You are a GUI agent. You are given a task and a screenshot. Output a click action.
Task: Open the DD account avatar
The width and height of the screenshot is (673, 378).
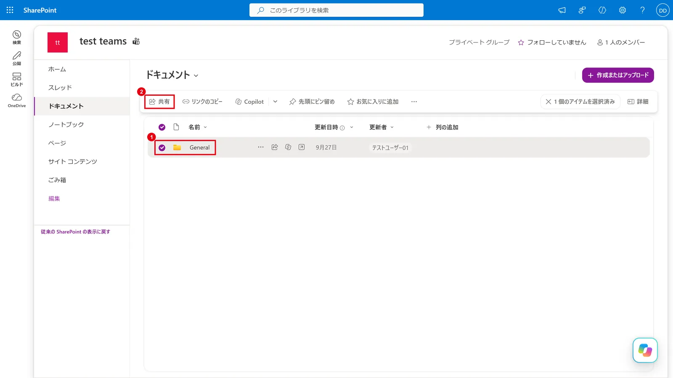coord(663,10)
